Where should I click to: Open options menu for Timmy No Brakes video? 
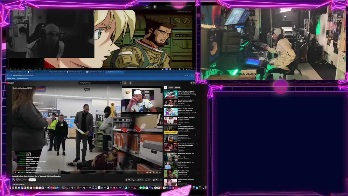pyautogui.click(x=196, y=100)
